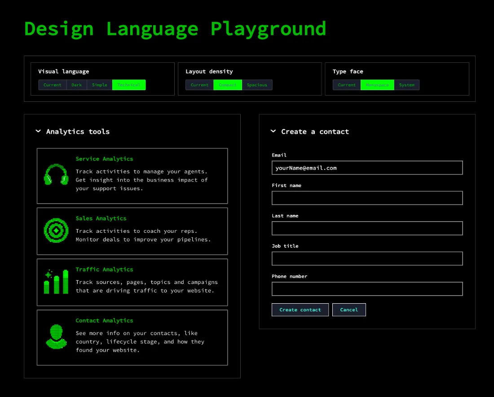The width and height of the screenshot is (494, 397).
Task: Click the Cancel button
Action: (349, 310)
